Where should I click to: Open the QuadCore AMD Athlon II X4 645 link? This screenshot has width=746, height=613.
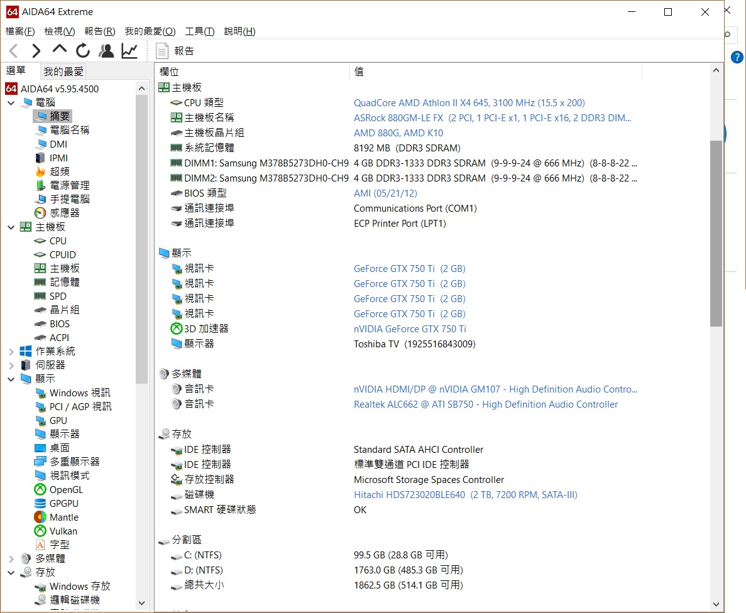[x=469, y=103]
